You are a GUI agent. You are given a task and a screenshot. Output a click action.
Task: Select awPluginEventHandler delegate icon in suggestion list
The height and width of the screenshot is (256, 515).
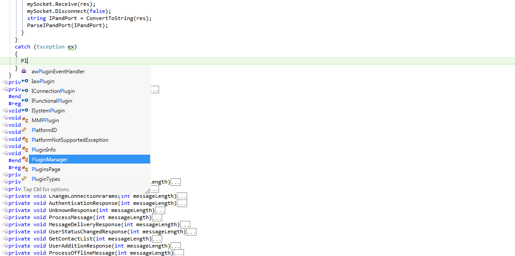tap(24, 71)
